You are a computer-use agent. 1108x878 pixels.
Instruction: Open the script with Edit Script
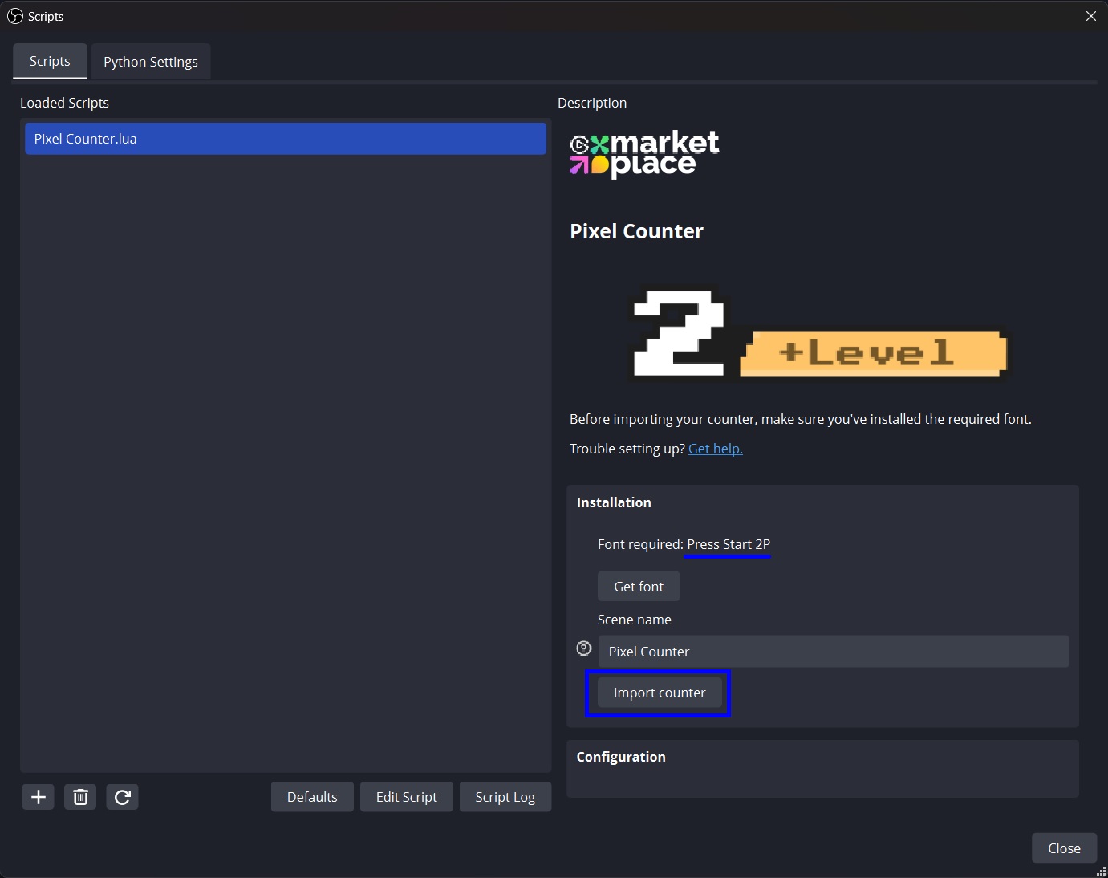click(406, 797)
